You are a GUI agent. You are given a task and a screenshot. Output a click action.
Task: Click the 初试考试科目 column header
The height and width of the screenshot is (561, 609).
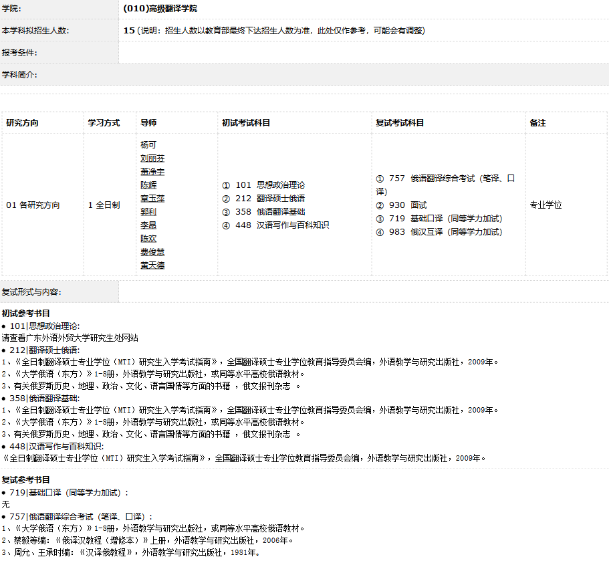click(246, 123)
